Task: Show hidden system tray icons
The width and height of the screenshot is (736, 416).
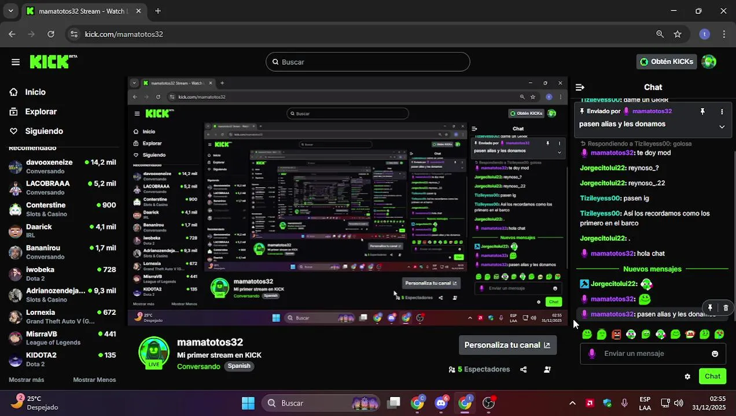Action: [x=572, y=403]
